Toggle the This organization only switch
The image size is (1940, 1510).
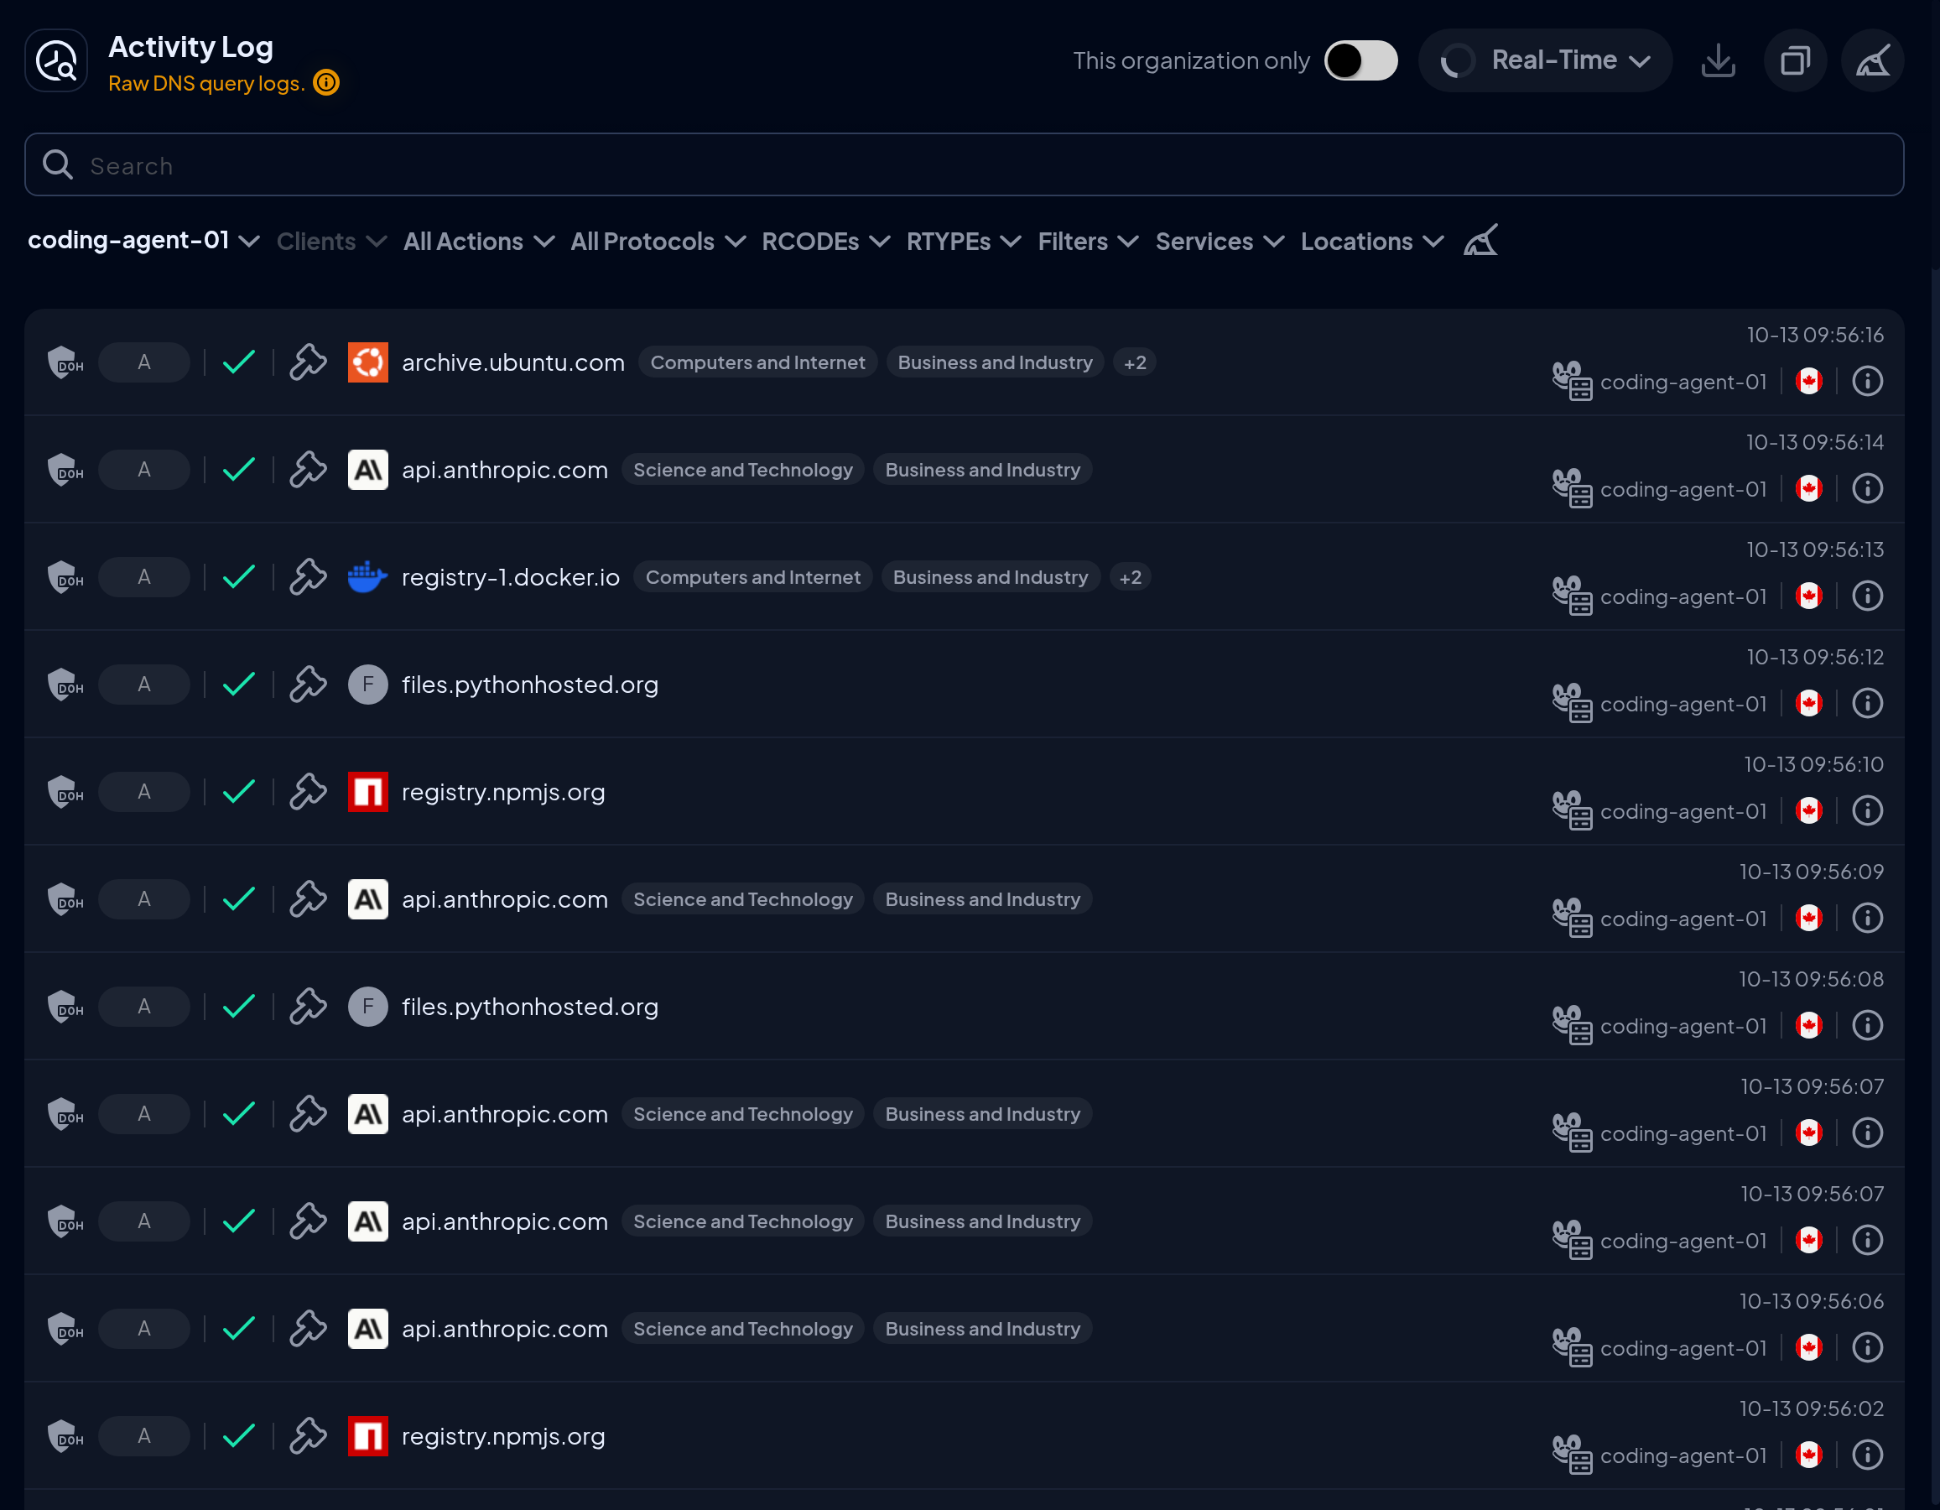coord(1360,60)
